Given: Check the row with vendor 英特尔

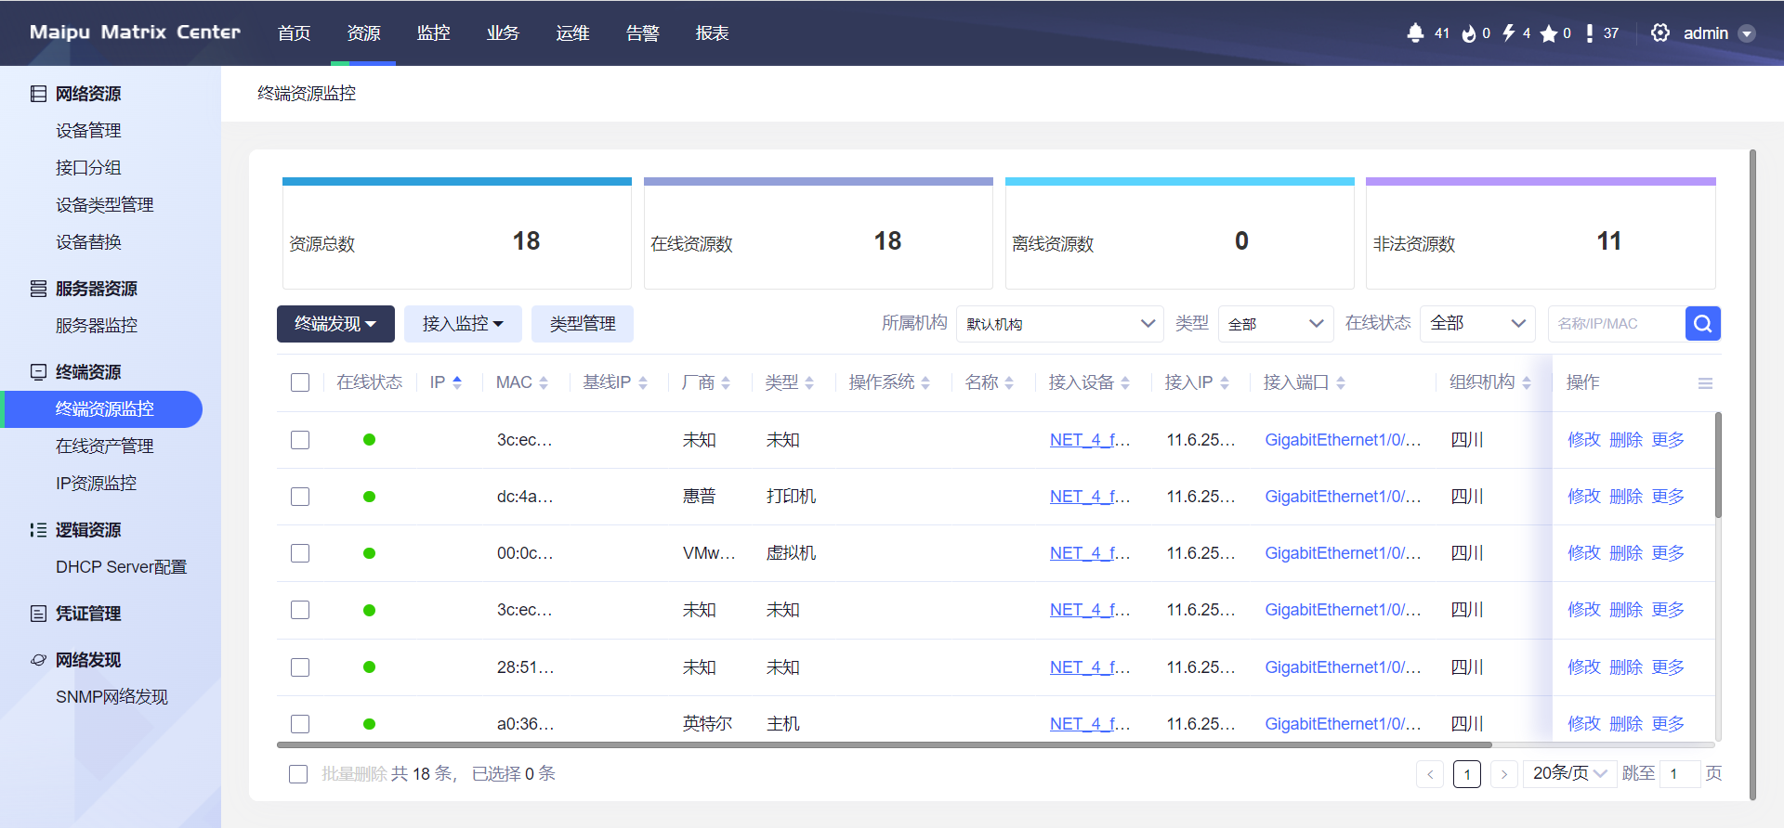Looking at the screenshot, I should click(x=300, y=724).
